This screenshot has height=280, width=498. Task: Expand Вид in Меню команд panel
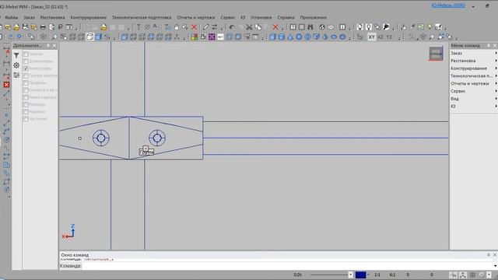pyautogui.click(x=474, y=99)
